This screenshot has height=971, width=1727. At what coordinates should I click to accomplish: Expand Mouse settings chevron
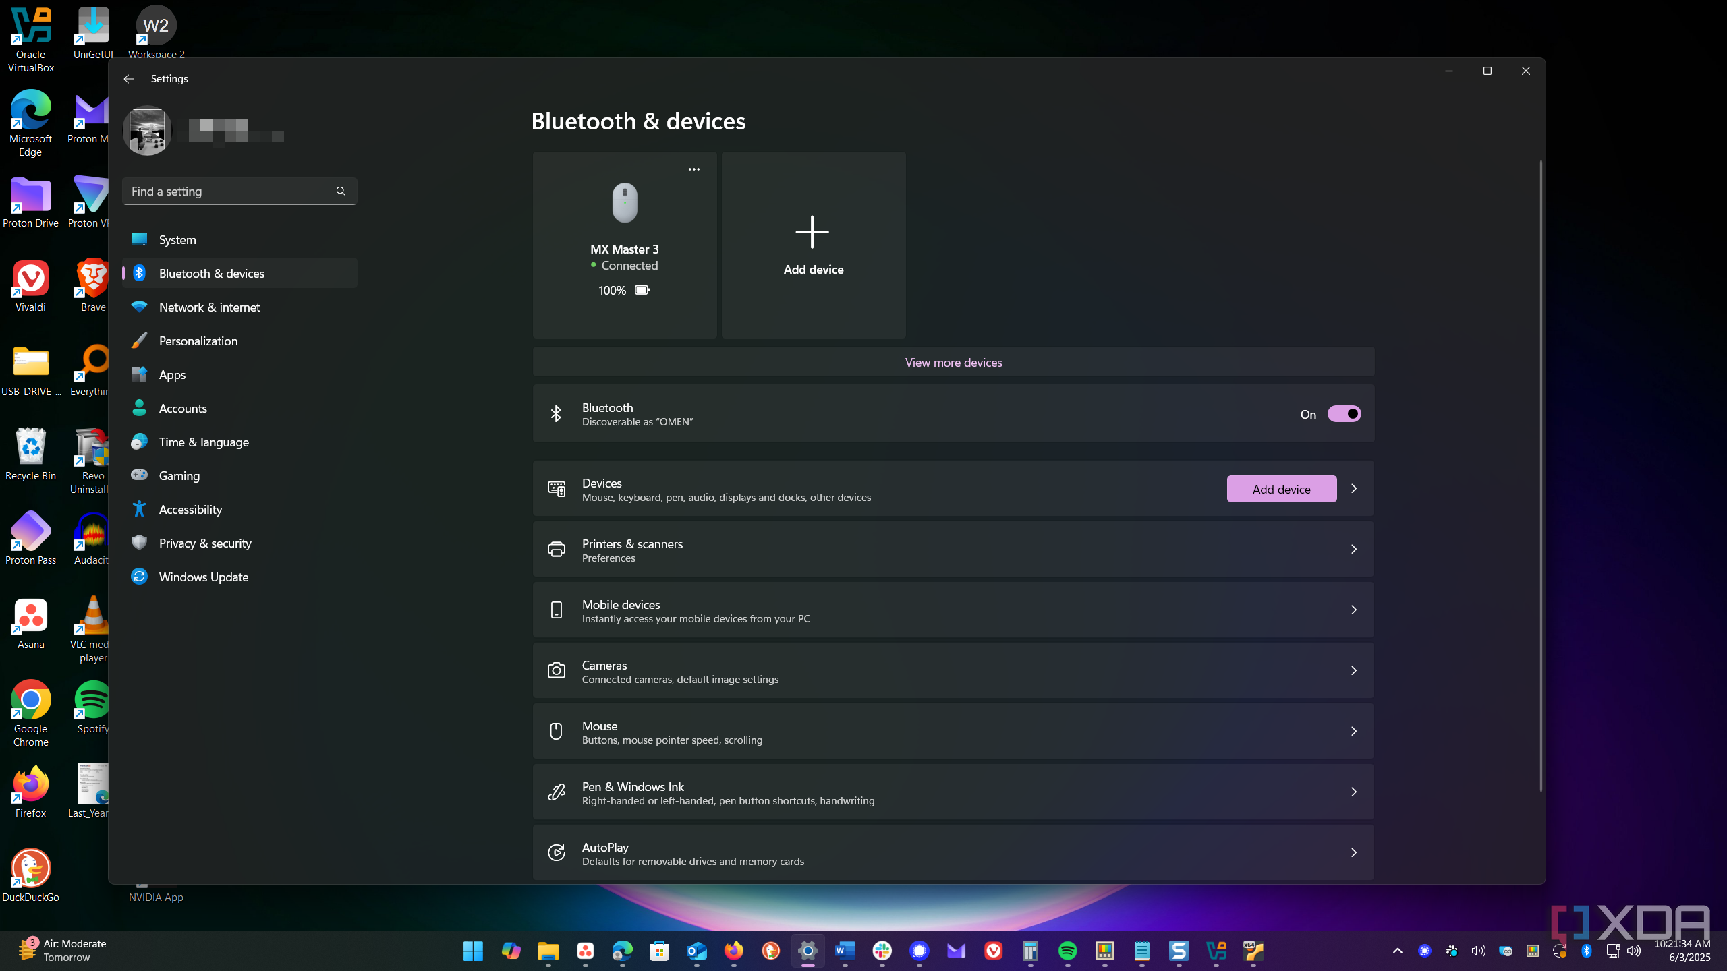1353,732
